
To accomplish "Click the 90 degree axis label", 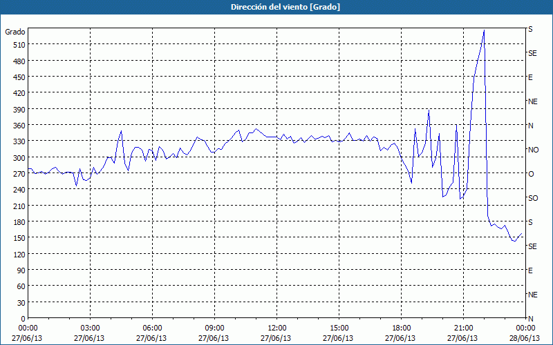I will (x=21, y=270).
